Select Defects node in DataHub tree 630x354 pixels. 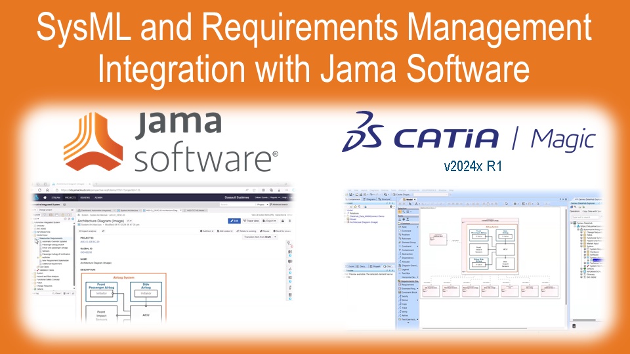coord(590,269)
